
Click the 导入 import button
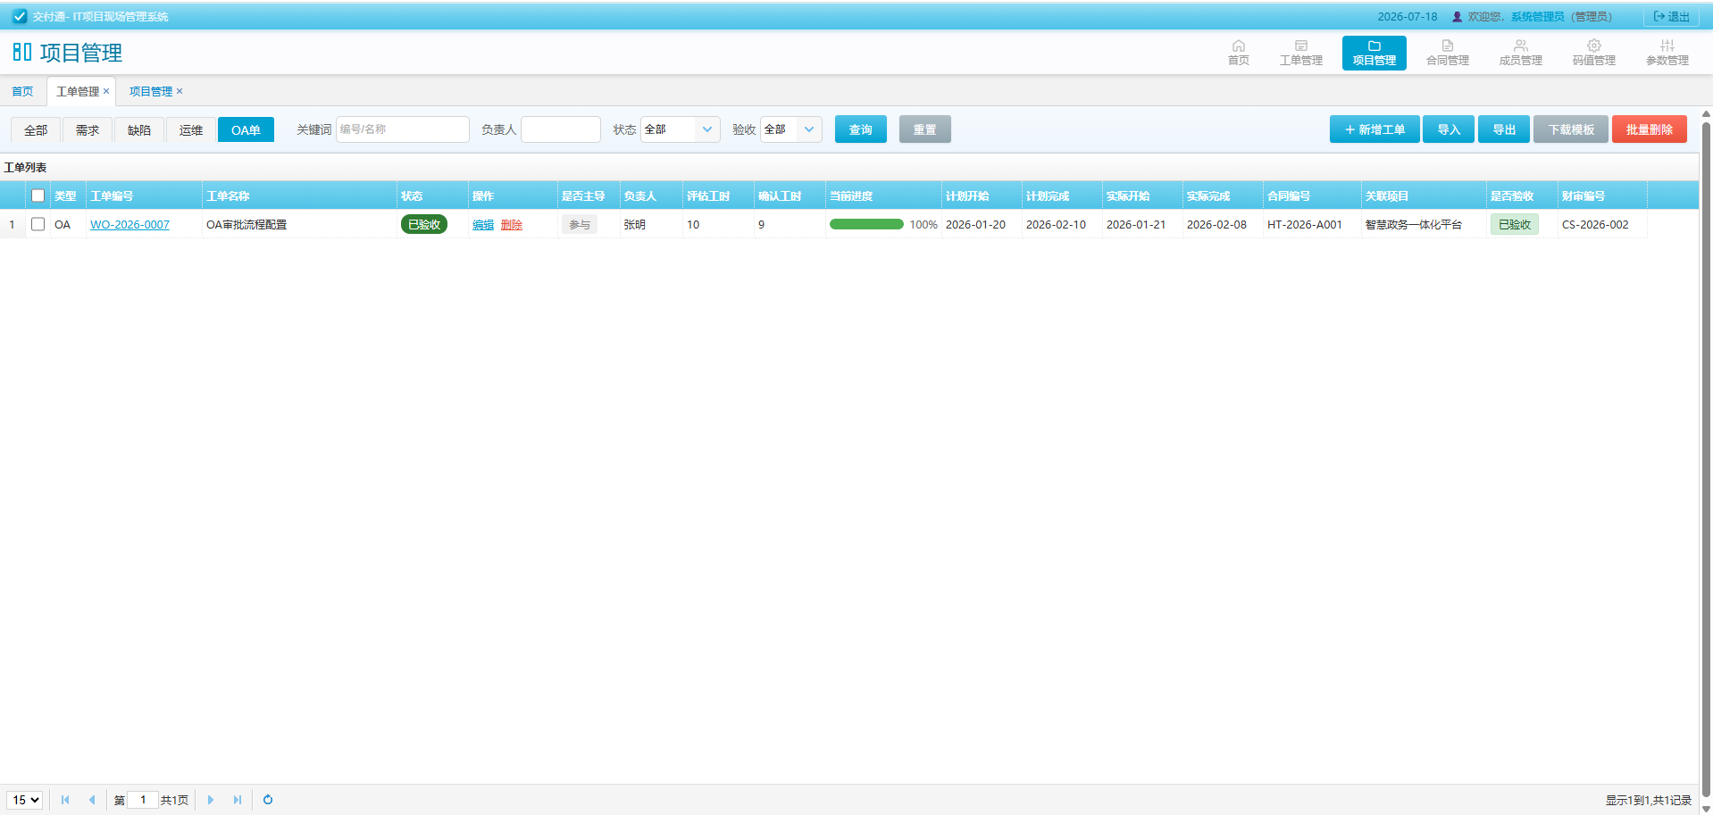(x=1449, y=129)
